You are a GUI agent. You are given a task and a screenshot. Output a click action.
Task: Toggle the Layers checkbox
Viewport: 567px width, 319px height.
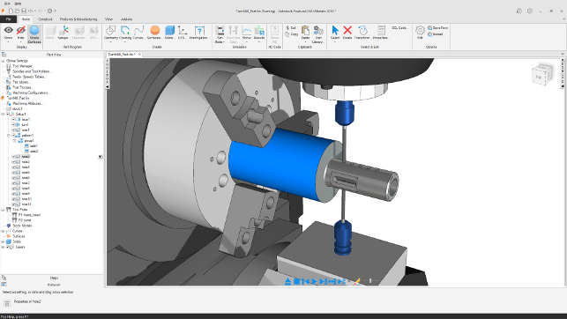8,247
